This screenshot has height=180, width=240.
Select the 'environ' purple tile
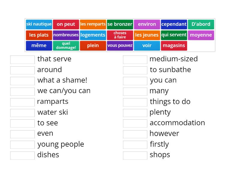point(147,24)
